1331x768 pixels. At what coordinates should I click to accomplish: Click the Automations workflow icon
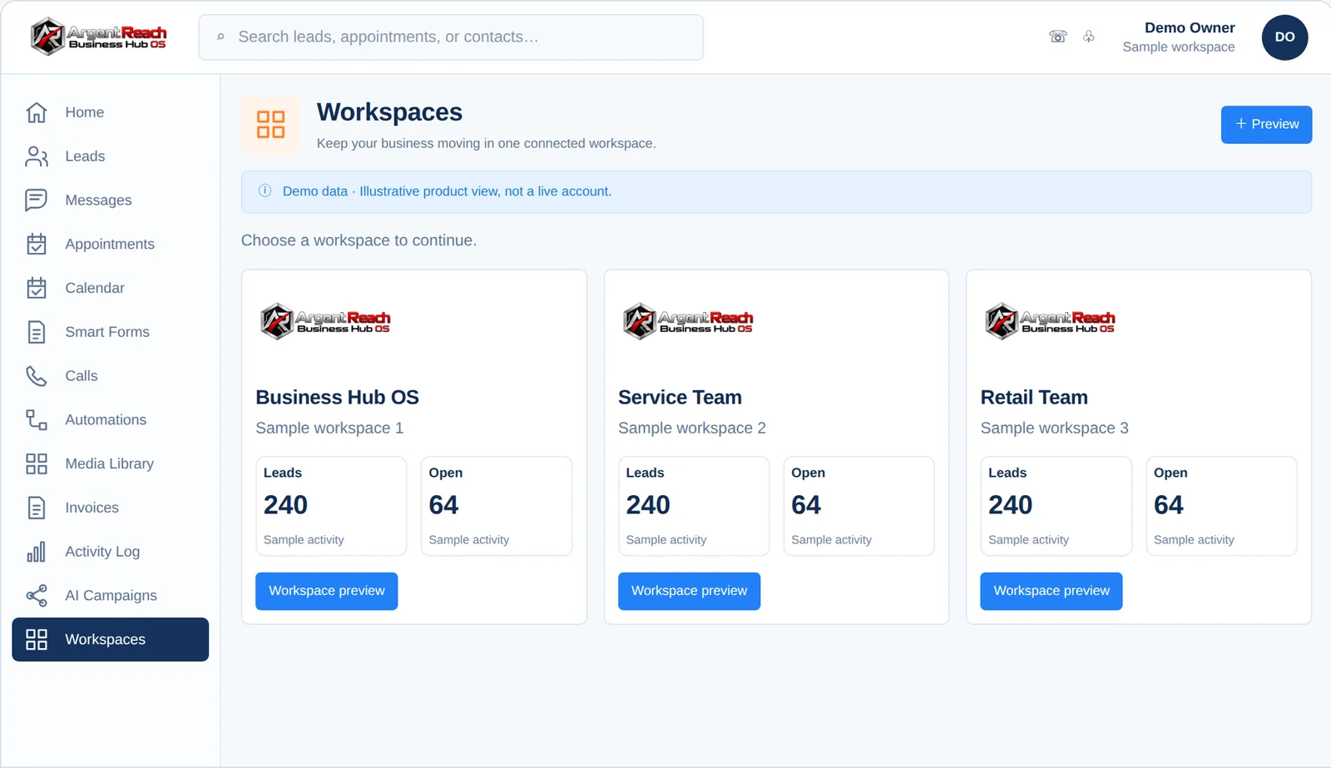point(37,420)
